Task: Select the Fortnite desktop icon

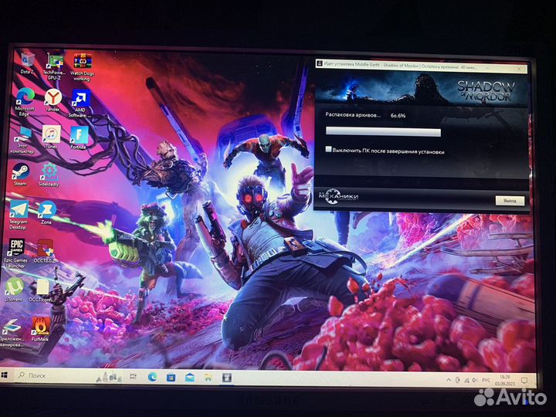Action: click(x=78, y=136)
